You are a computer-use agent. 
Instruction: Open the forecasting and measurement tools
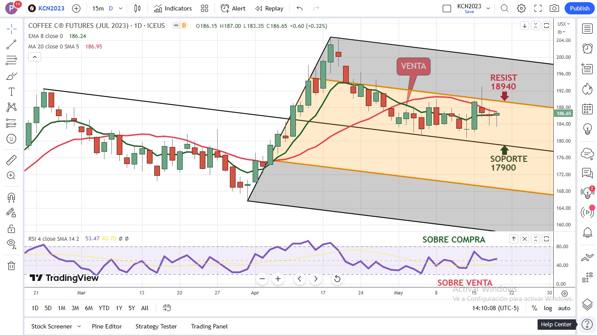pos(11,123)
